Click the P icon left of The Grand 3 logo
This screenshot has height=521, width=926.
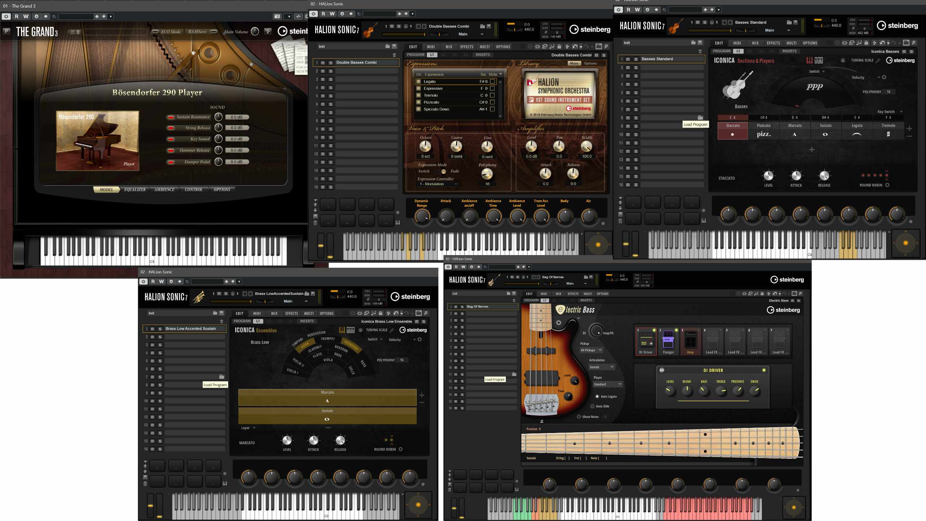6,31
